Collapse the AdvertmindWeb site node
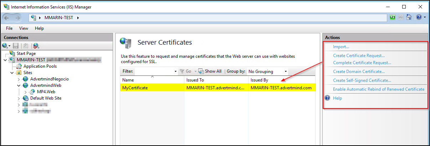430x146 pixels. [19, 85]
